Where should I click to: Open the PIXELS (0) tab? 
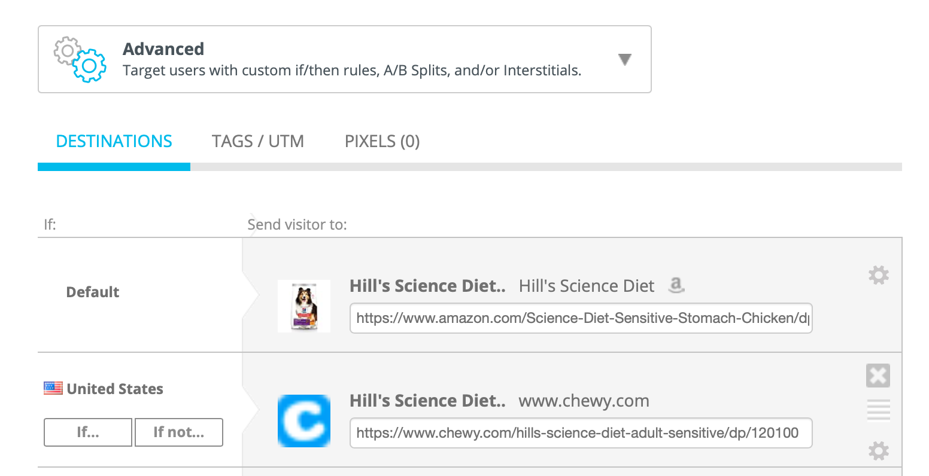(x=382, y=141)
